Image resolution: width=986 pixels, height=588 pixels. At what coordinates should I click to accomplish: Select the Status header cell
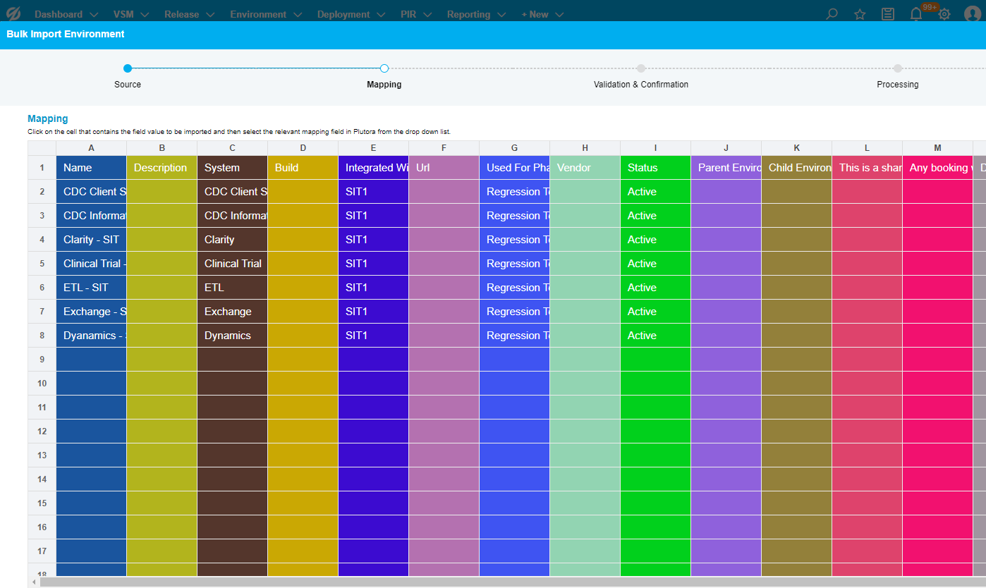coord(655,168)
